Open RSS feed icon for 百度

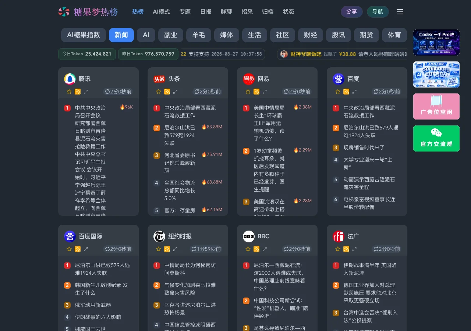346,92
